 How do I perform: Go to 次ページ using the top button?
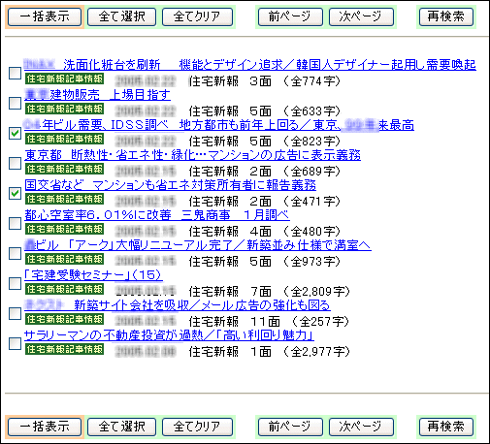pos(361,16)
